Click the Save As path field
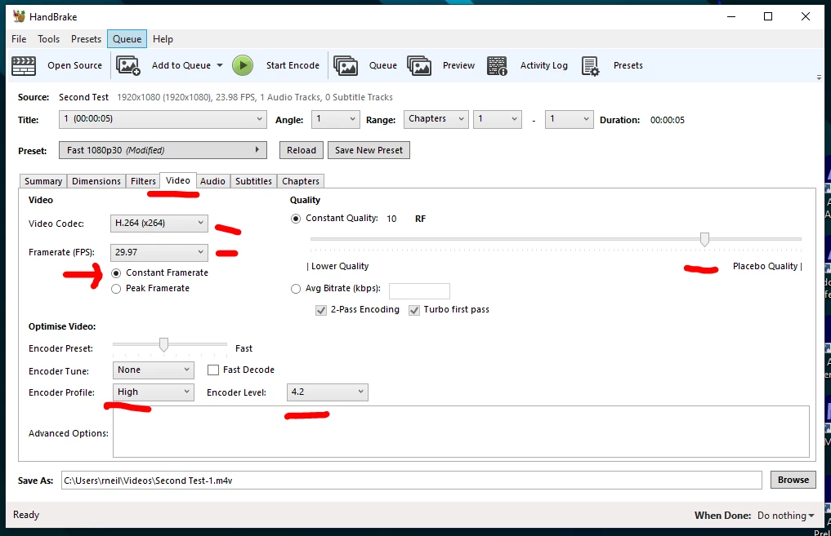Image resolution: width=831 pixels, height=536 pixels. click(411, 481)
